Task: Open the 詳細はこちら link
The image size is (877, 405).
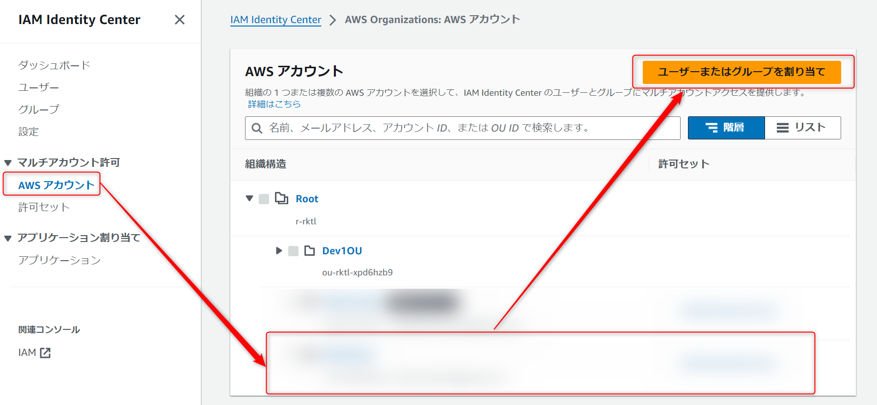Action: (274, 104)
